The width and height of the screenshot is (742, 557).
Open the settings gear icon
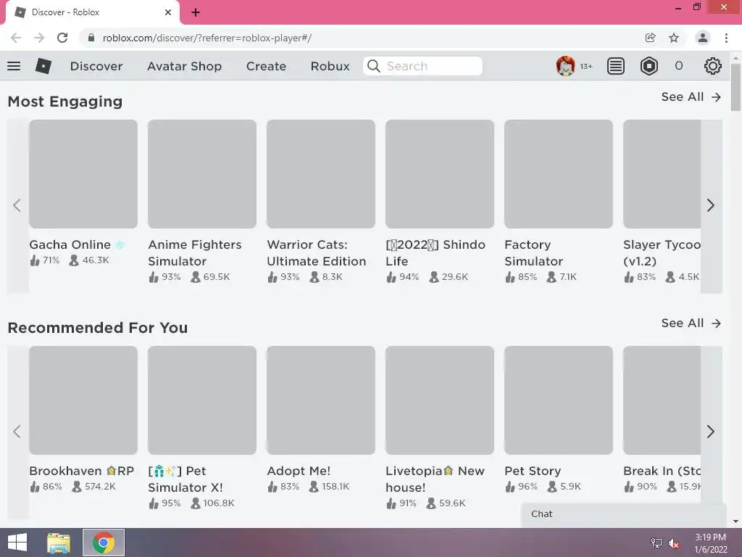pos(713,66)
